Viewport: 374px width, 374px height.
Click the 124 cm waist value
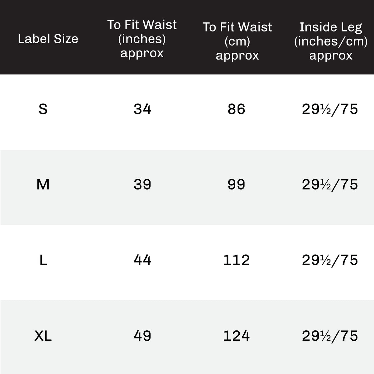237,336
